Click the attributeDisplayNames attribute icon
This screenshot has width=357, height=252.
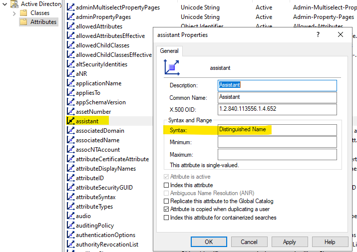click(x=70, y=169)
